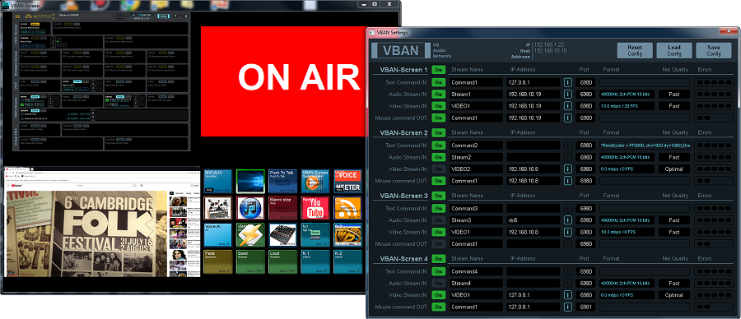Open Screen 3 Audio Stream Net Quality selector

click(x=673, y=220)
